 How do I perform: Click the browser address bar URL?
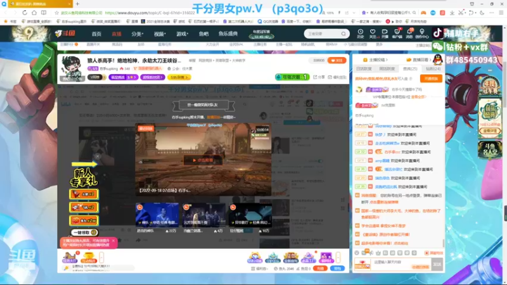coord(150,13)
